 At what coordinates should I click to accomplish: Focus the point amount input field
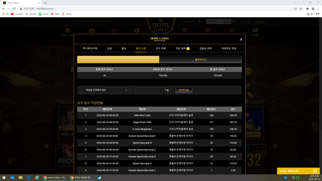tap(152, 90)
